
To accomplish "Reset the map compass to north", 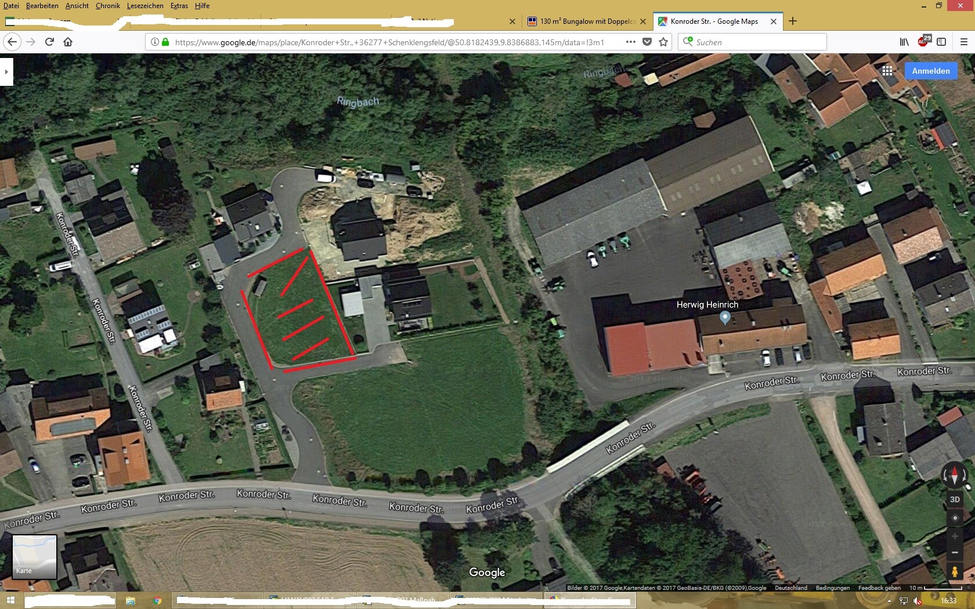I will pos(955,476).
